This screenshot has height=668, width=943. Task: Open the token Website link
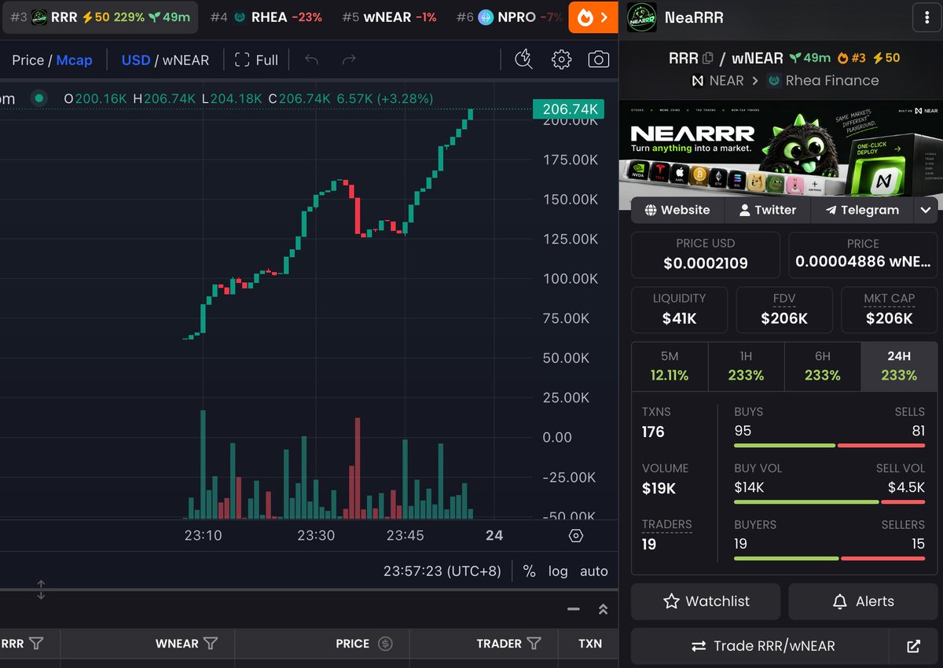coord(677,210)
